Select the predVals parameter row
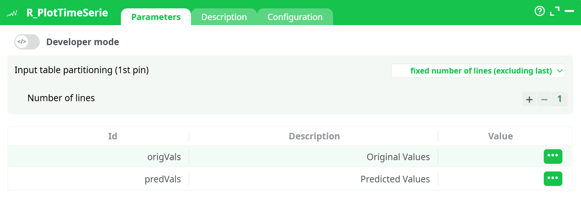Viewport: 581px width, 198px height. pos(163,179)
